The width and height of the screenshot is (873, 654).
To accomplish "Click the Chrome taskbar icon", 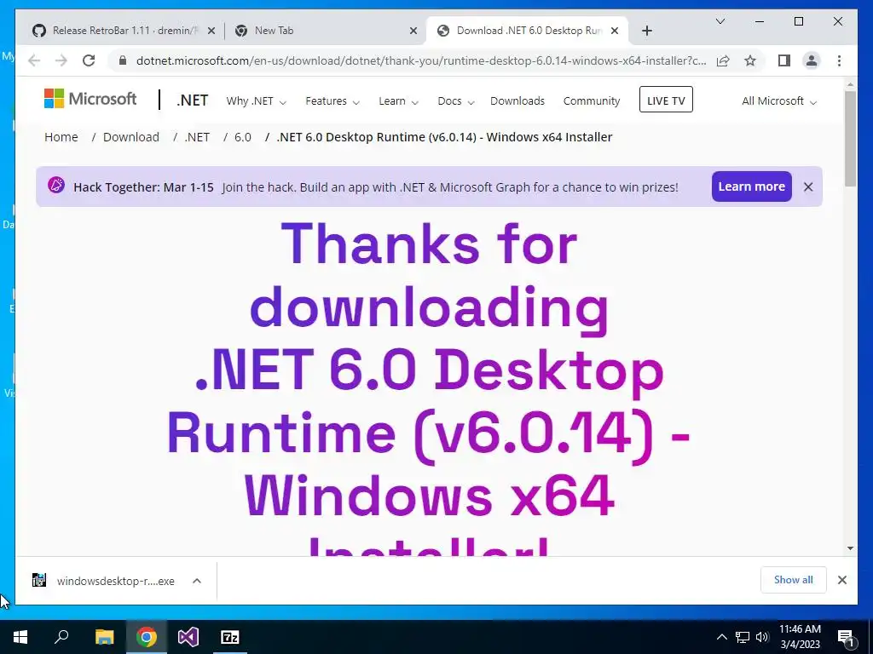I will pos(147,637).
